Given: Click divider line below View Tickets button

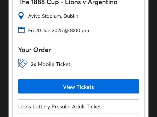Looking at the screenshot, I should [x=78, y=99].
